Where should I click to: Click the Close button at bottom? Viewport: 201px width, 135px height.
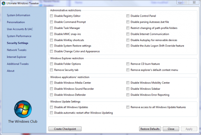click(x=171, y=129)
